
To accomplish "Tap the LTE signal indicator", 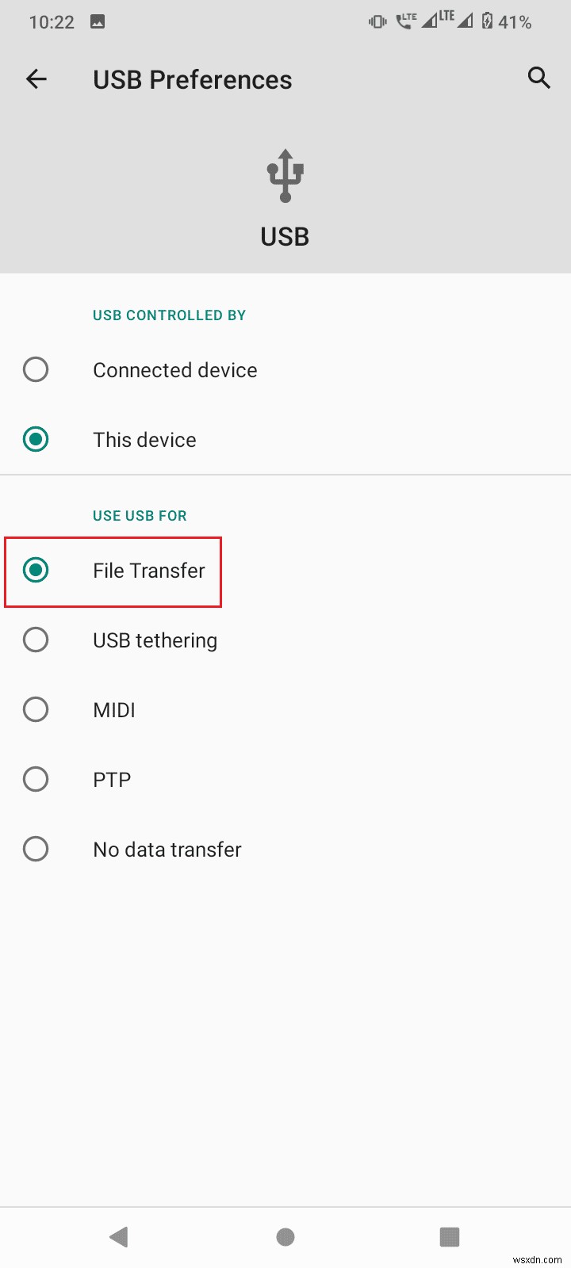I will pyautogui.click(x=435, y=20).
